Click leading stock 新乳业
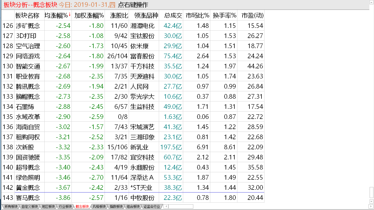The width and height of the screenshot is (374, 210). click(x=139, y=147)
